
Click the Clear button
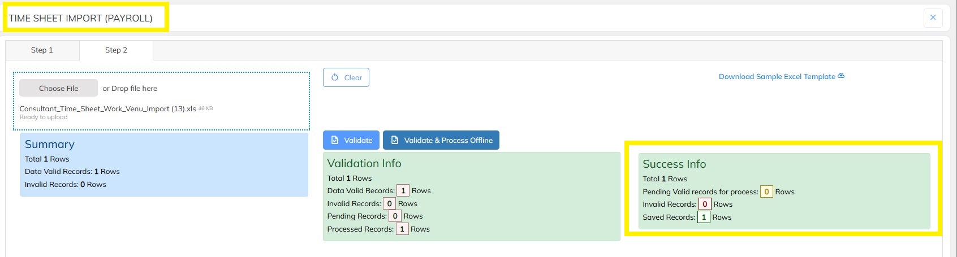(x=346, y=77)
